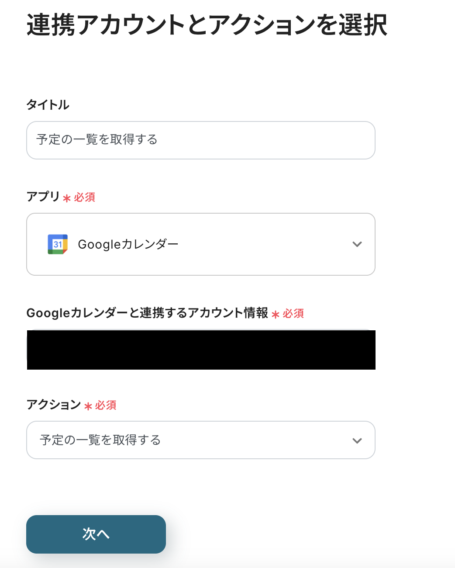Click the 必須 tag next to アプリ
This screenshot has width=455, height=568.
(x=85, y=197)
